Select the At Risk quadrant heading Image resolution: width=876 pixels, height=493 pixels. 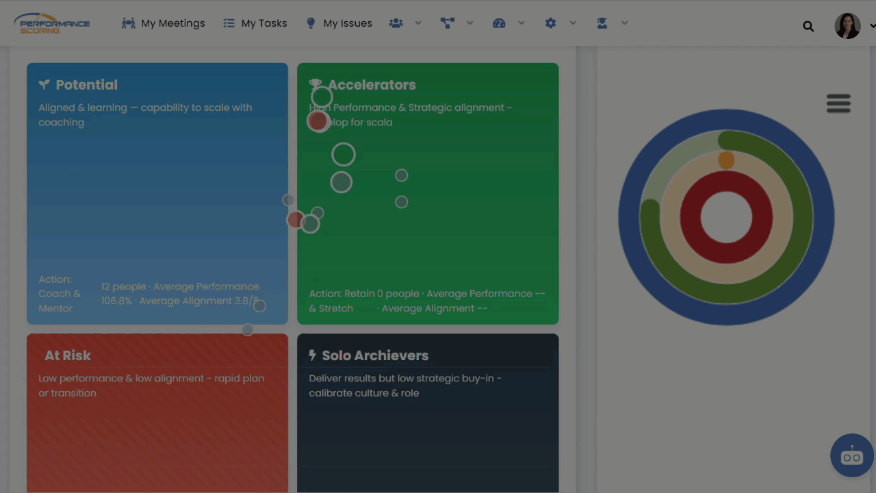pos(68,355)
